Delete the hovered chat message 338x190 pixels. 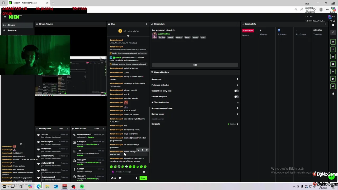tap(147, 150)
